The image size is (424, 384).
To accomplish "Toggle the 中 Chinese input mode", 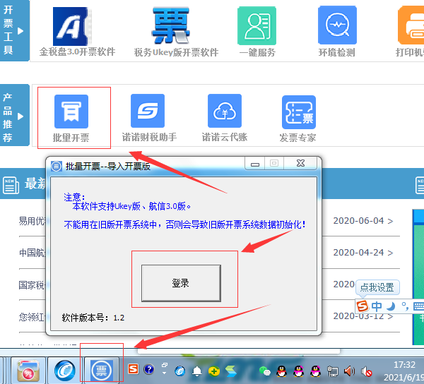I will (377, 306).
